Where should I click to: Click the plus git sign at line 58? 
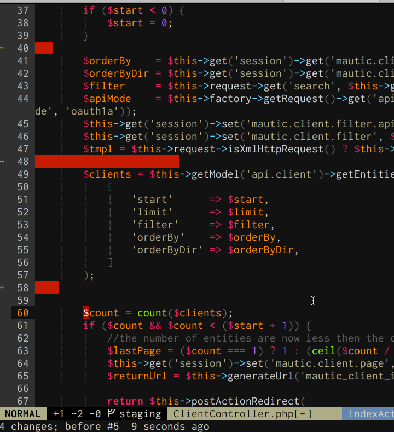pos(2,288)
